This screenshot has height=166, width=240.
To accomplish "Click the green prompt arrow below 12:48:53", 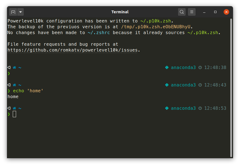I will (x=9, y=114).
